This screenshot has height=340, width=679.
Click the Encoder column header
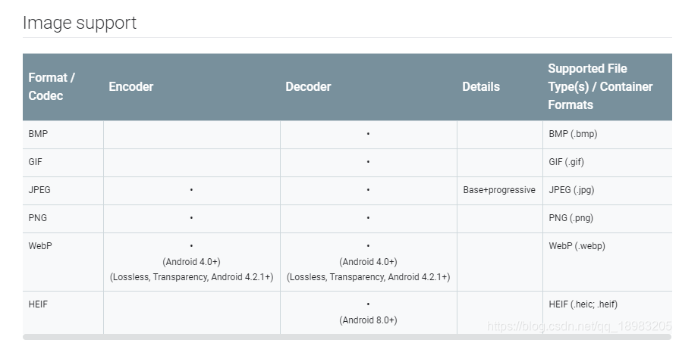click(x=131, y=86)
